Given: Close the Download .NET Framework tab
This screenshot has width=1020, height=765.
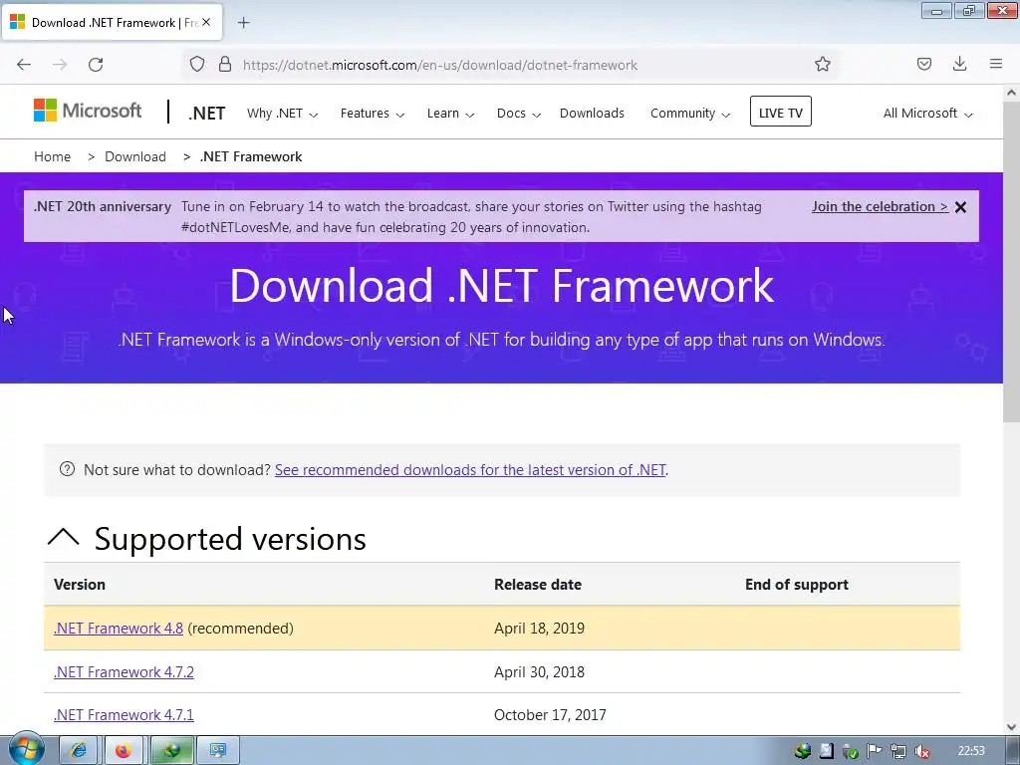Looking at the screenshot, I should pos(206,22).
